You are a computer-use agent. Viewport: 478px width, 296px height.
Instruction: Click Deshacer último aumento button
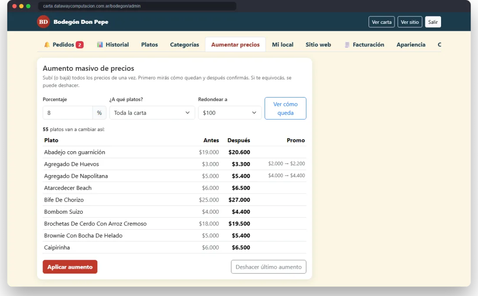tap(269, 267)
